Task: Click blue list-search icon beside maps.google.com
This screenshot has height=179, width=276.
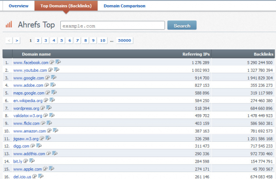Action: (x=54, y=92)
